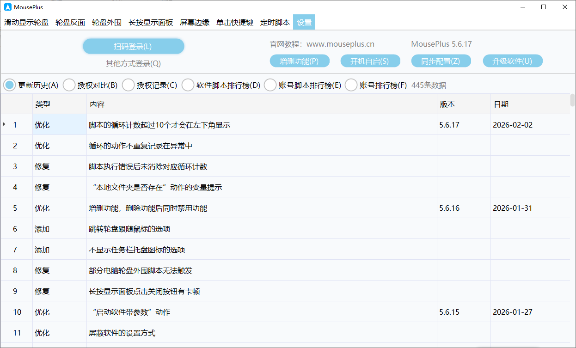576x348 pixels.
Task: Go to the 屏幕边缘 tab
Action: click(x=195, y=22)
